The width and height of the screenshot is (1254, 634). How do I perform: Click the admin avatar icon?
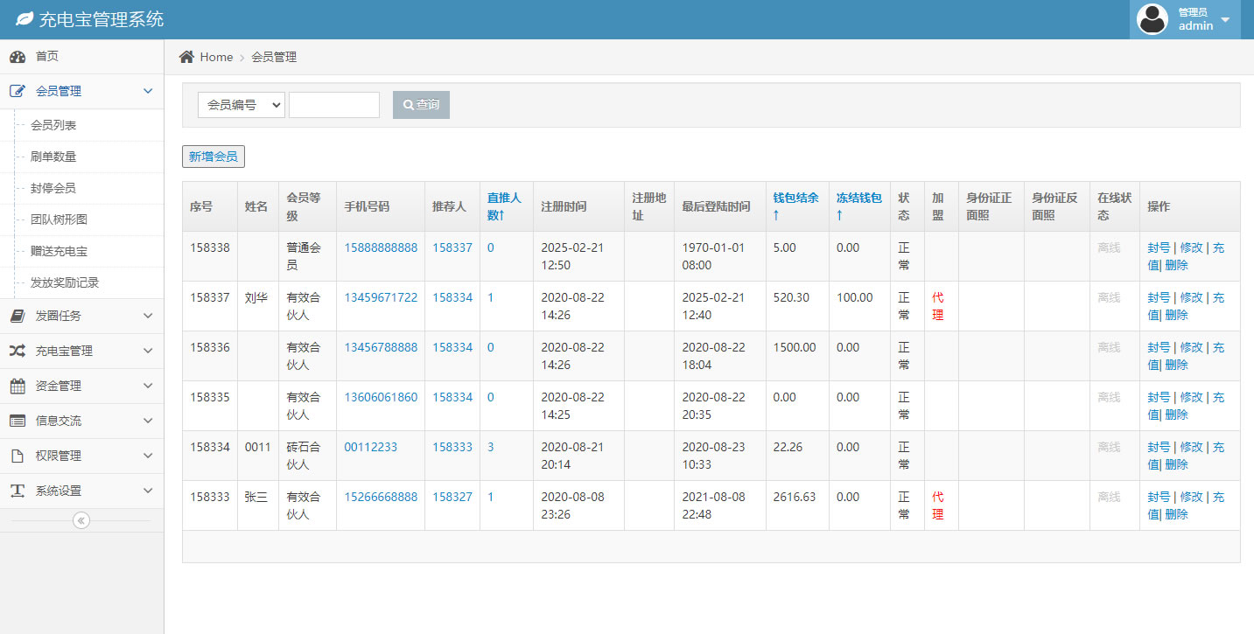1152,19
